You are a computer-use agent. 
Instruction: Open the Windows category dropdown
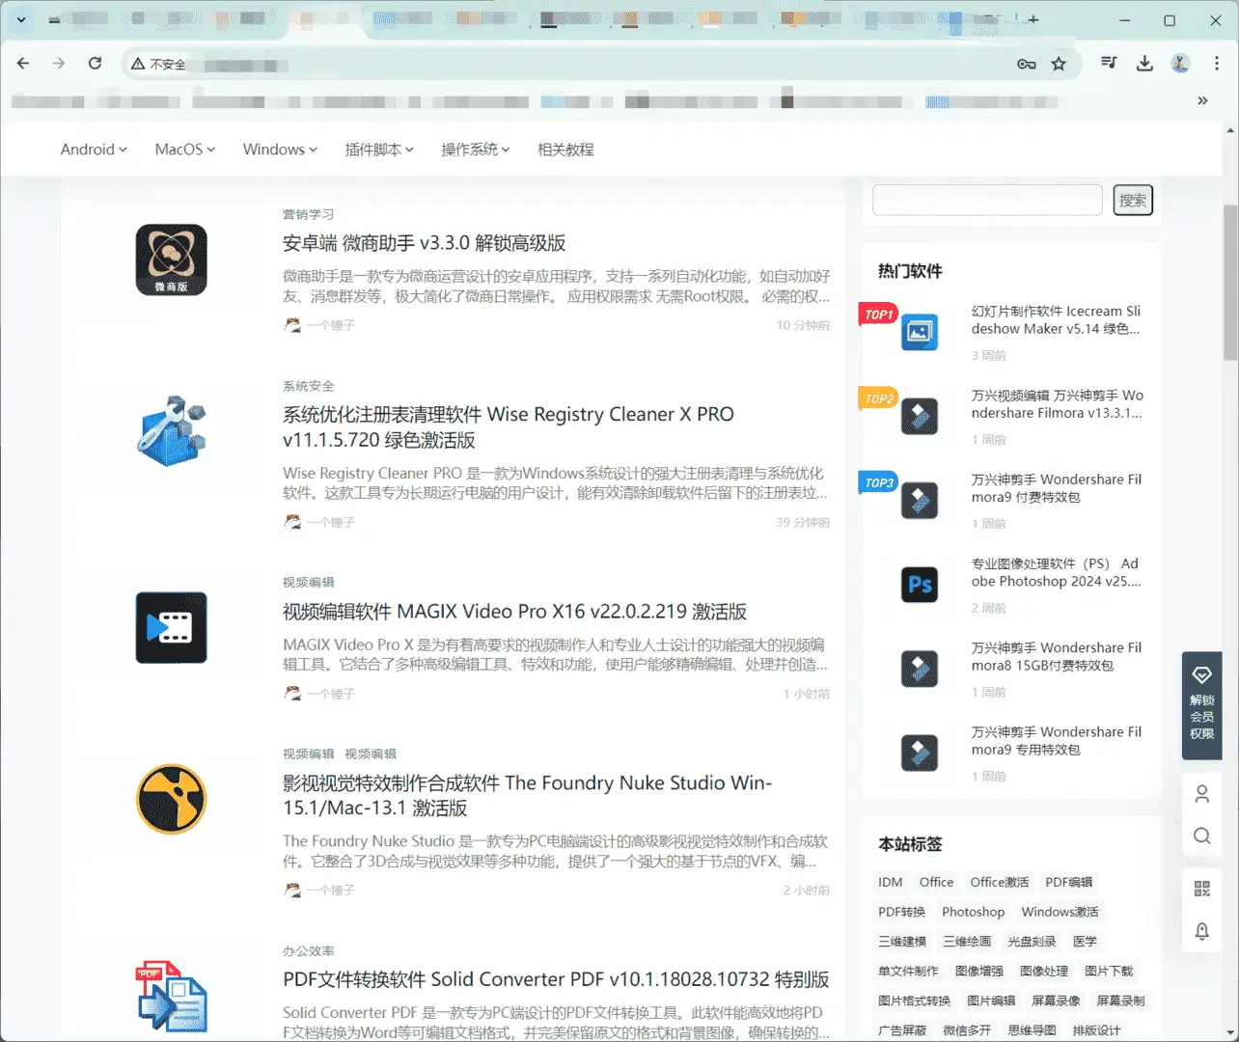[280, 150]
